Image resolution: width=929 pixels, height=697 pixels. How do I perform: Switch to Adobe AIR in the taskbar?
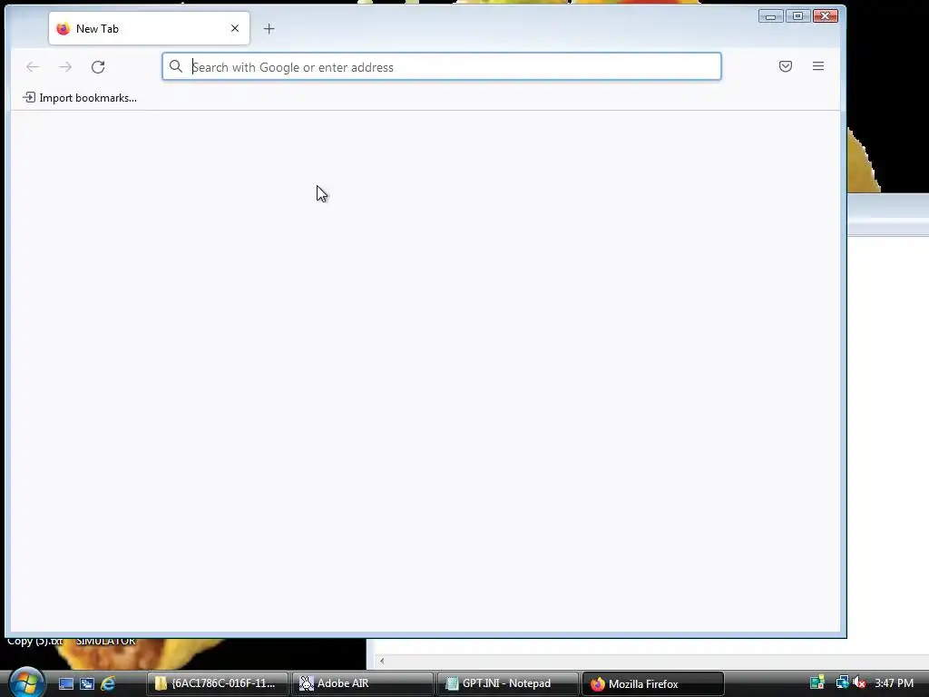click(363, 683)
